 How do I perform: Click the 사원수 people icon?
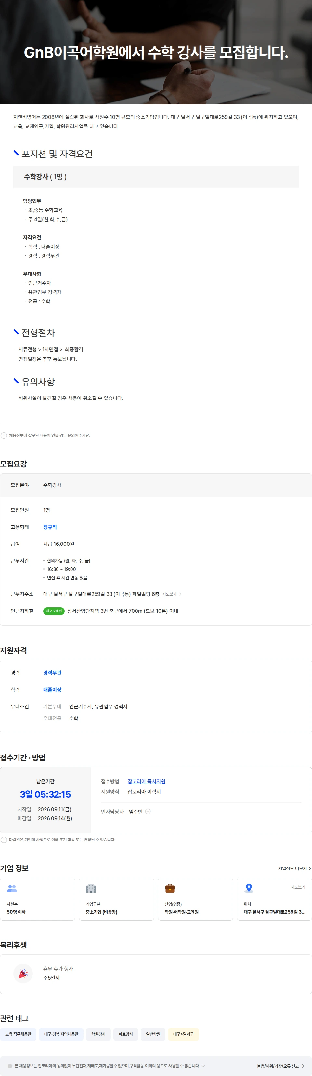(12, 888)
